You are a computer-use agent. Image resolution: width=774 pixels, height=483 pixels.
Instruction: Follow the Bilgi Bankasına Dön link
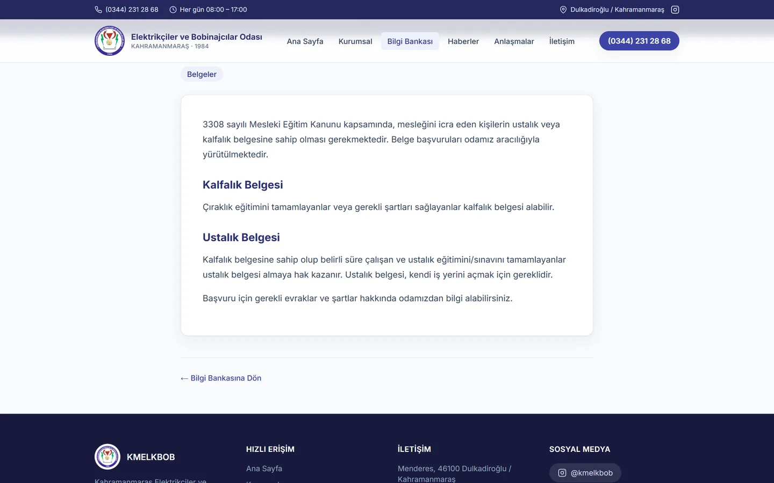[221, 378]
